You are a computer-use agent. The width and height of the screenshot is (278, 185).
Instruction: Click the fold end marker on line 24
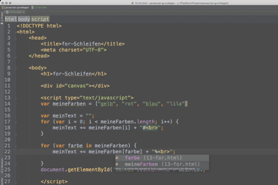(16, 165)
